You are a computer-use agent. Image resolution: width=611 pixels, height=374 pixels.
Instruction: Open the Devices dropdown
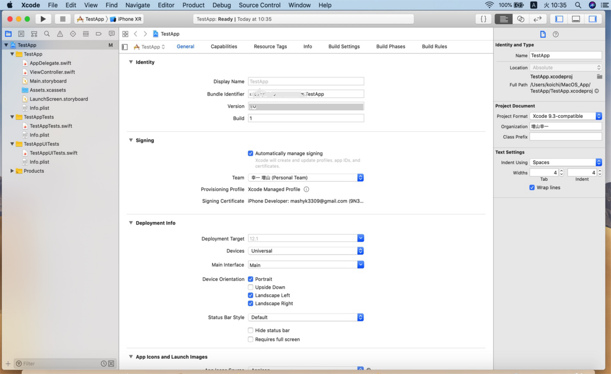click(306, 251)
